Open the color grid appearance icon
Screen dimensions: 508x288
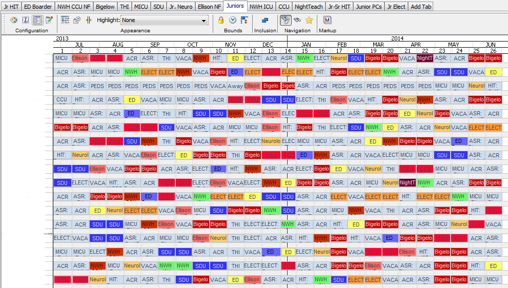click(x=65, y=20)
